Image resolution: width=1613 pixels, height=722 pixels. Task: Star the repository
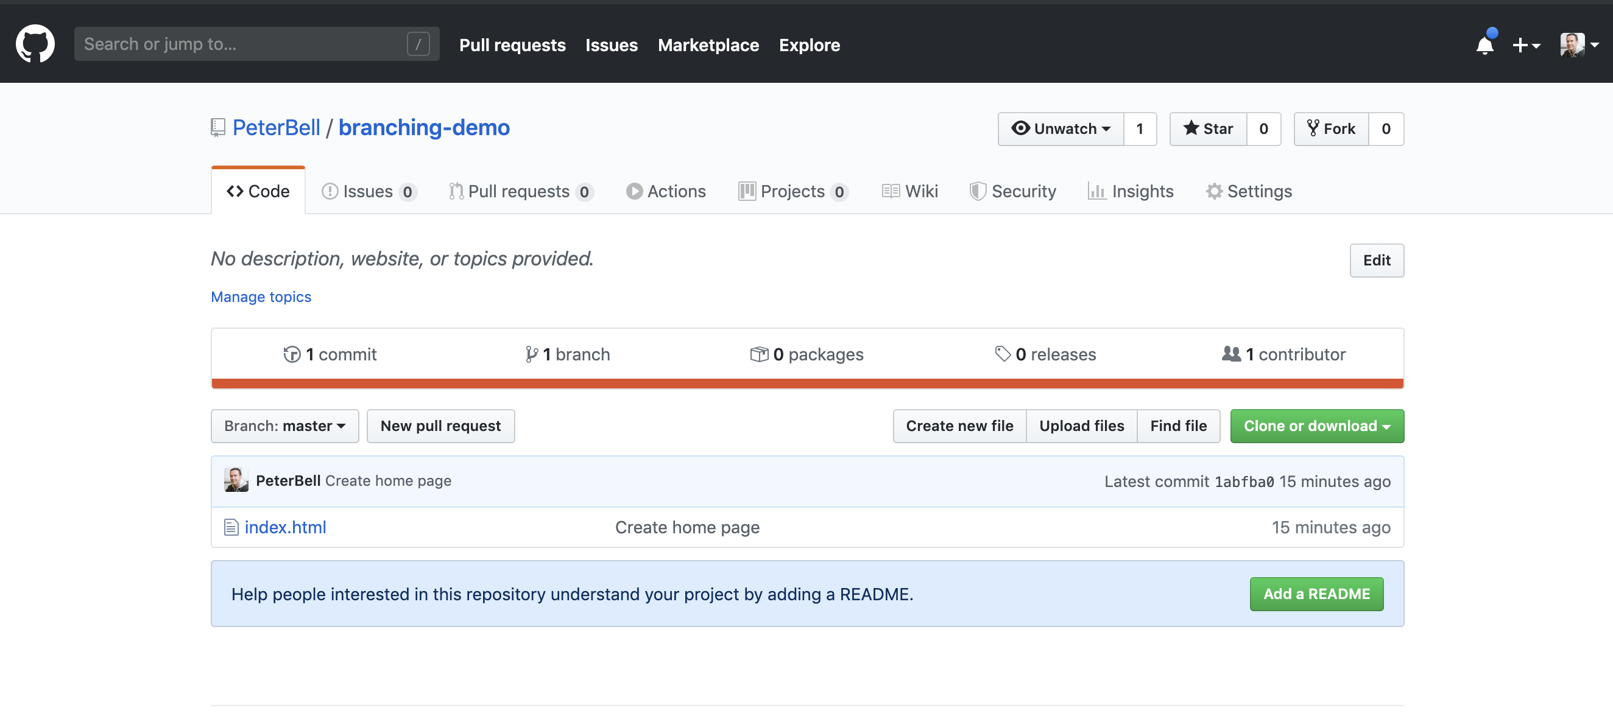pyautogui.click(x=1208, y=129)
